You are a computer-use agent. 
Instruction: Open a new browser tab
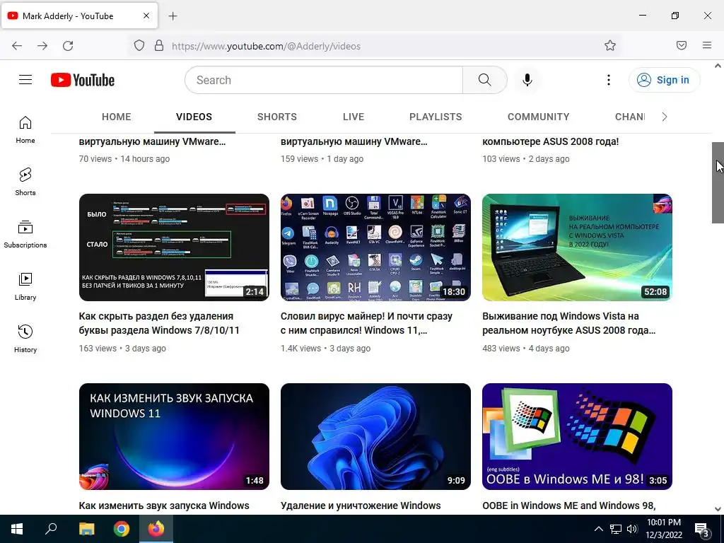click(173, 16)
